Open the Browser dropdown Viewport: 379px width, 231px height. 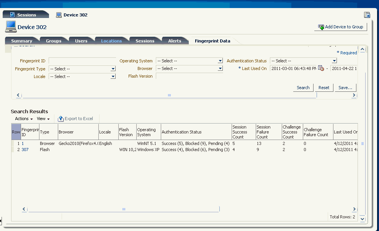click(220, 68)
